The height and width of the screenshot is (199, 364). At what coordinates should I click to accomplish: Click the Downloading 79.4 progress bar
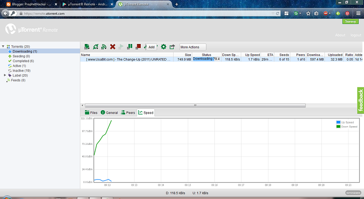[x=206, y=59]
